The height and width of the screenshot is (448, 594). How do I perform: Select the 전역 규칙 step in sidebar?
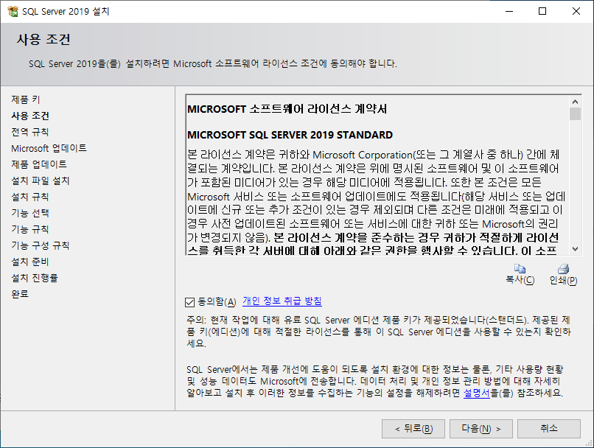point(30,132)
